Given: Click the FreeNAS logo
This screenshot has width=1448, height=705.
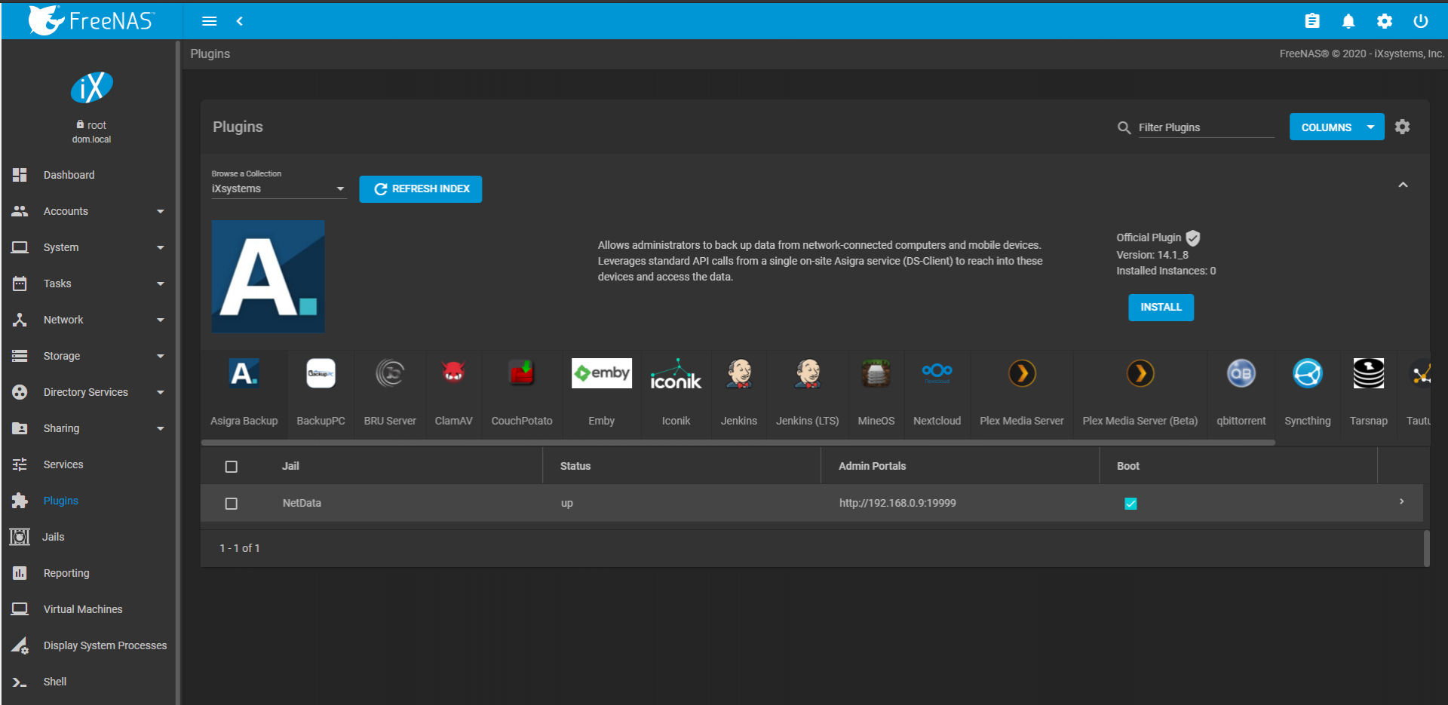Looking at the screenshot, I should (91, 20).
